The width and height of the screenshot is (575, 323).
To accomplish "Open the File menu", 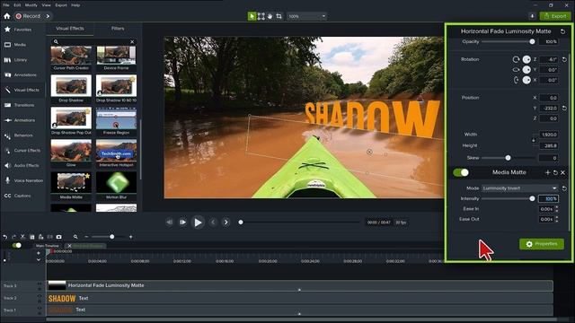I will tap(6, 5).
